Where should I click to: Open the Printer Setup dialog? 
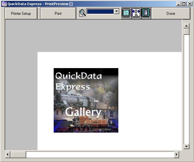(x=21, y=14)
